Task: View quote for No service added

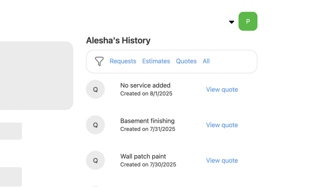Action: pos(222,90)
